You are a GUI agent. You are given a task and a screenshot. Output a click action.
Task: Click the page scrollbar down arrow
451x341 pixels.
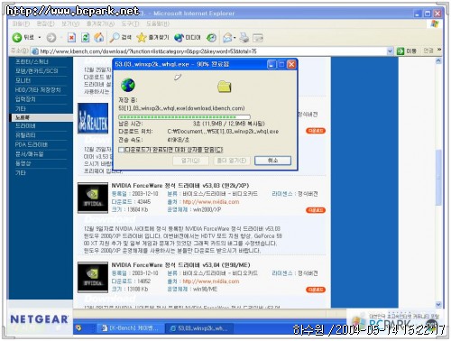pyautogui.click(x=438, y=305)
